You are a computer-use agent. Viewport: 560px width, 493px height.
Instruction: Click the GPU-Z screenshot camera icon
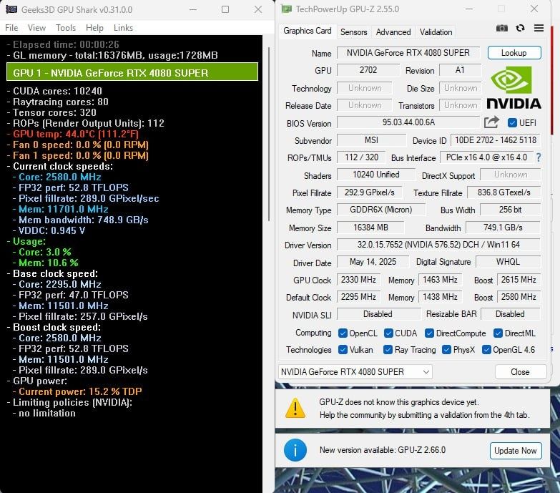502,28
